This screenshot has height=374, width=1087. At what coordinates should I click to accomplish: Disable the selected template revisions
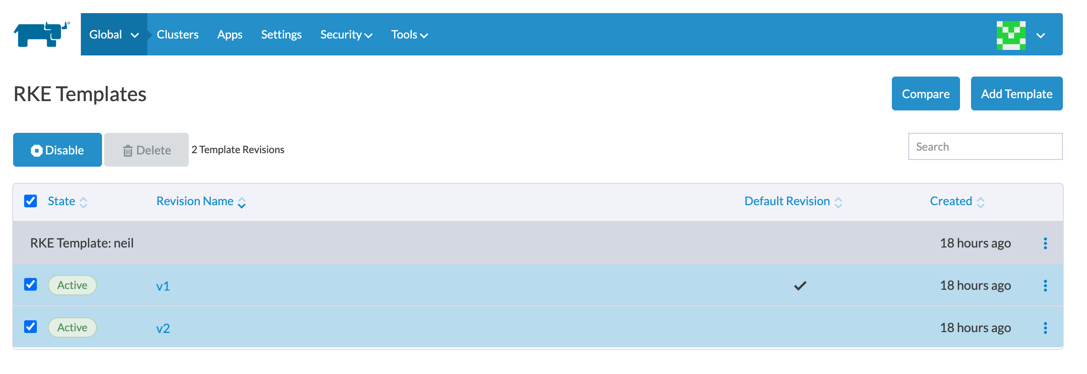click(58, 150)
